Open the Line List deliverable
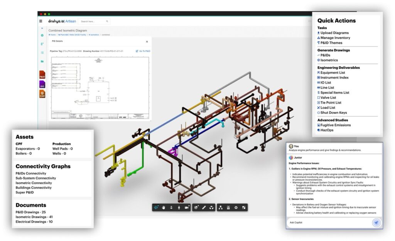 tap(326, 88)
